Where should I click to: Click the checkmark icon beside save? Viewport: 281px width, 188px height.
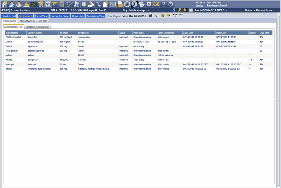[x=157, y=16]
